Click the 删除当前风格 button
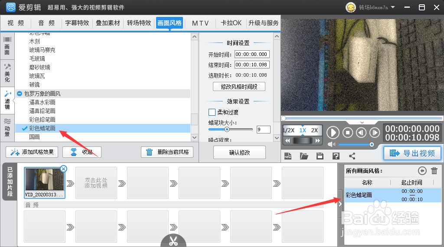444x247 pixels. (167, 152)
